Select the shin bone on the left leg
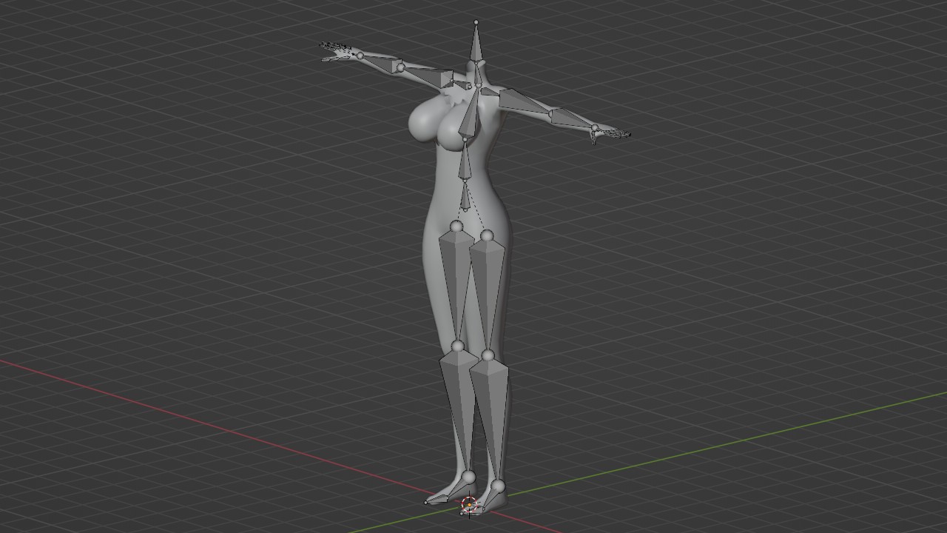 pos(460,411)
